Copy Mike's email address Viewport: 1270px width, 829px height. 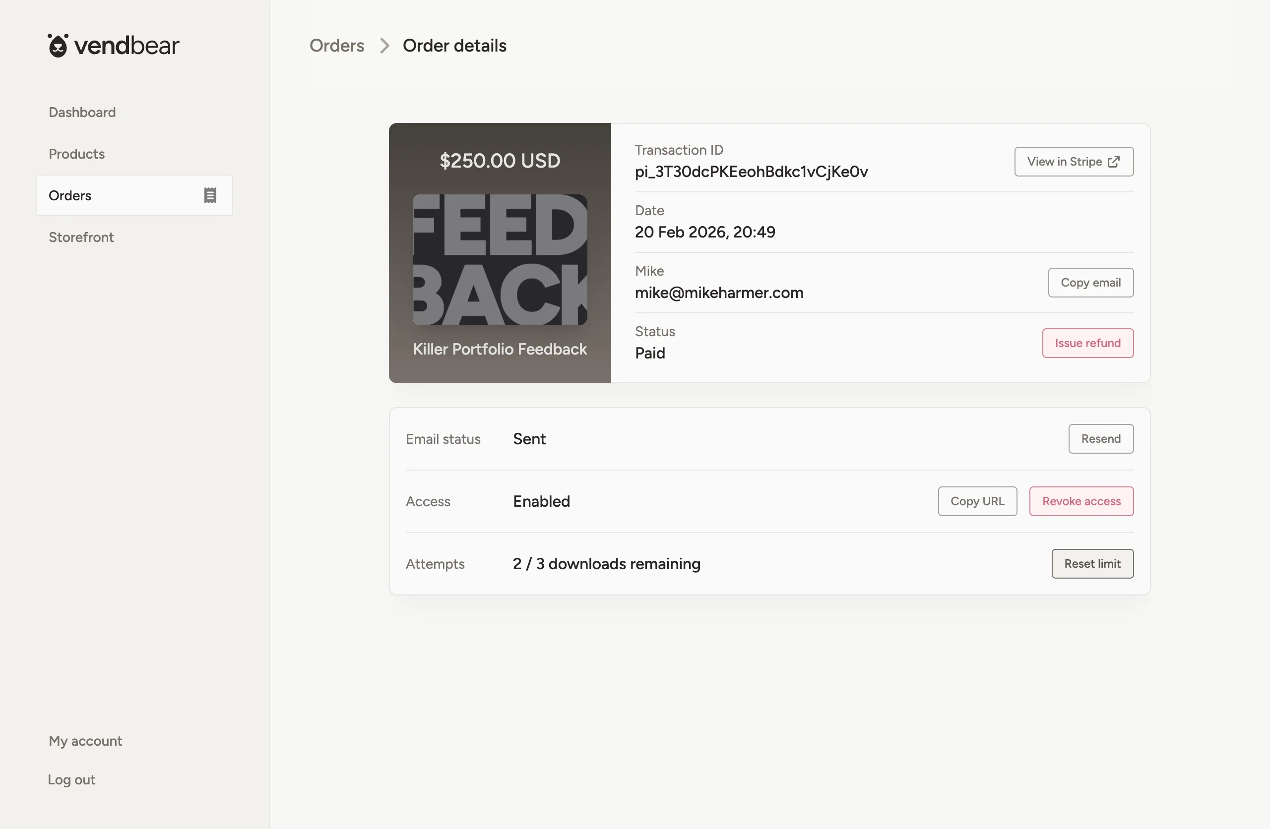coord(1091,283)
